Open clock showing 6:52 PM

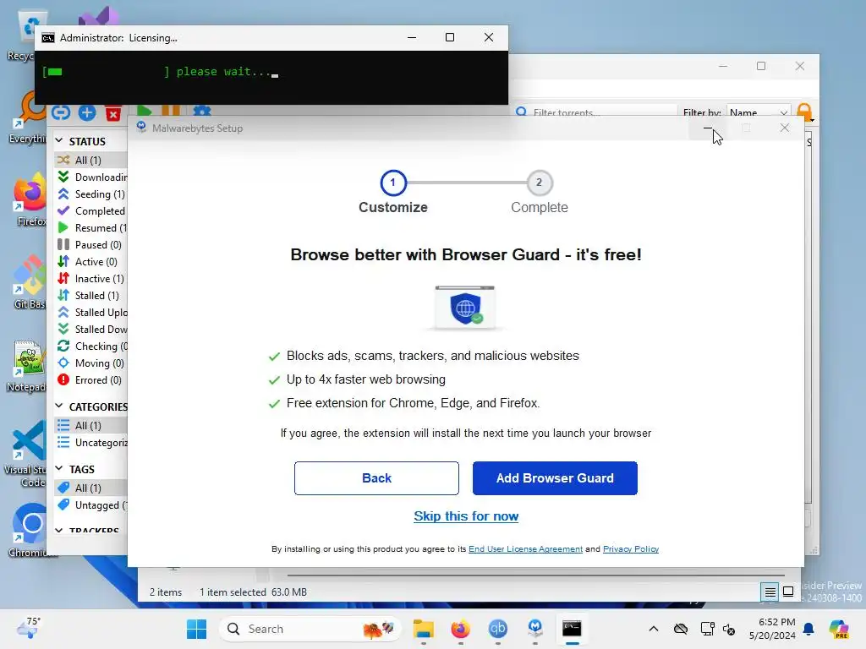772,629
